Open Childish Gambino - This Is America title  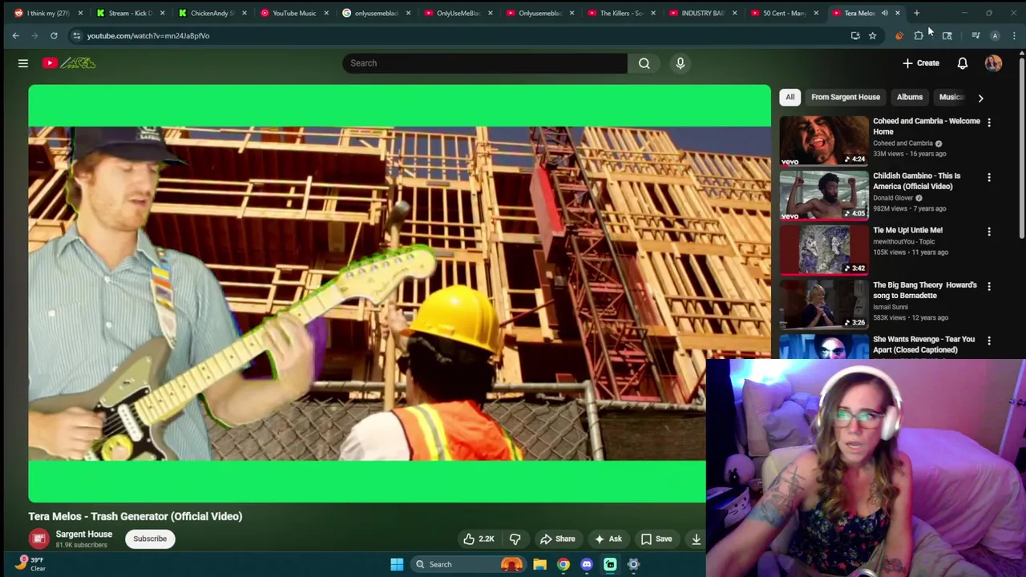point(916,181)
